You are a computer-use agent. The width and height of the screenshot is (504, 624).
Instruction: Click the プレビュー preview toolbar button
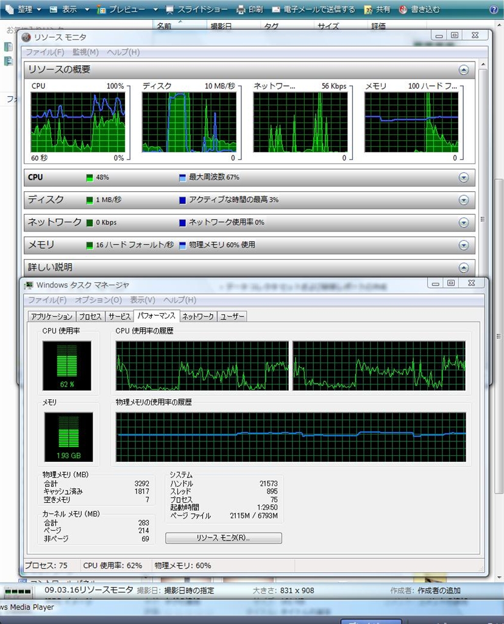(x=122, y=9)
